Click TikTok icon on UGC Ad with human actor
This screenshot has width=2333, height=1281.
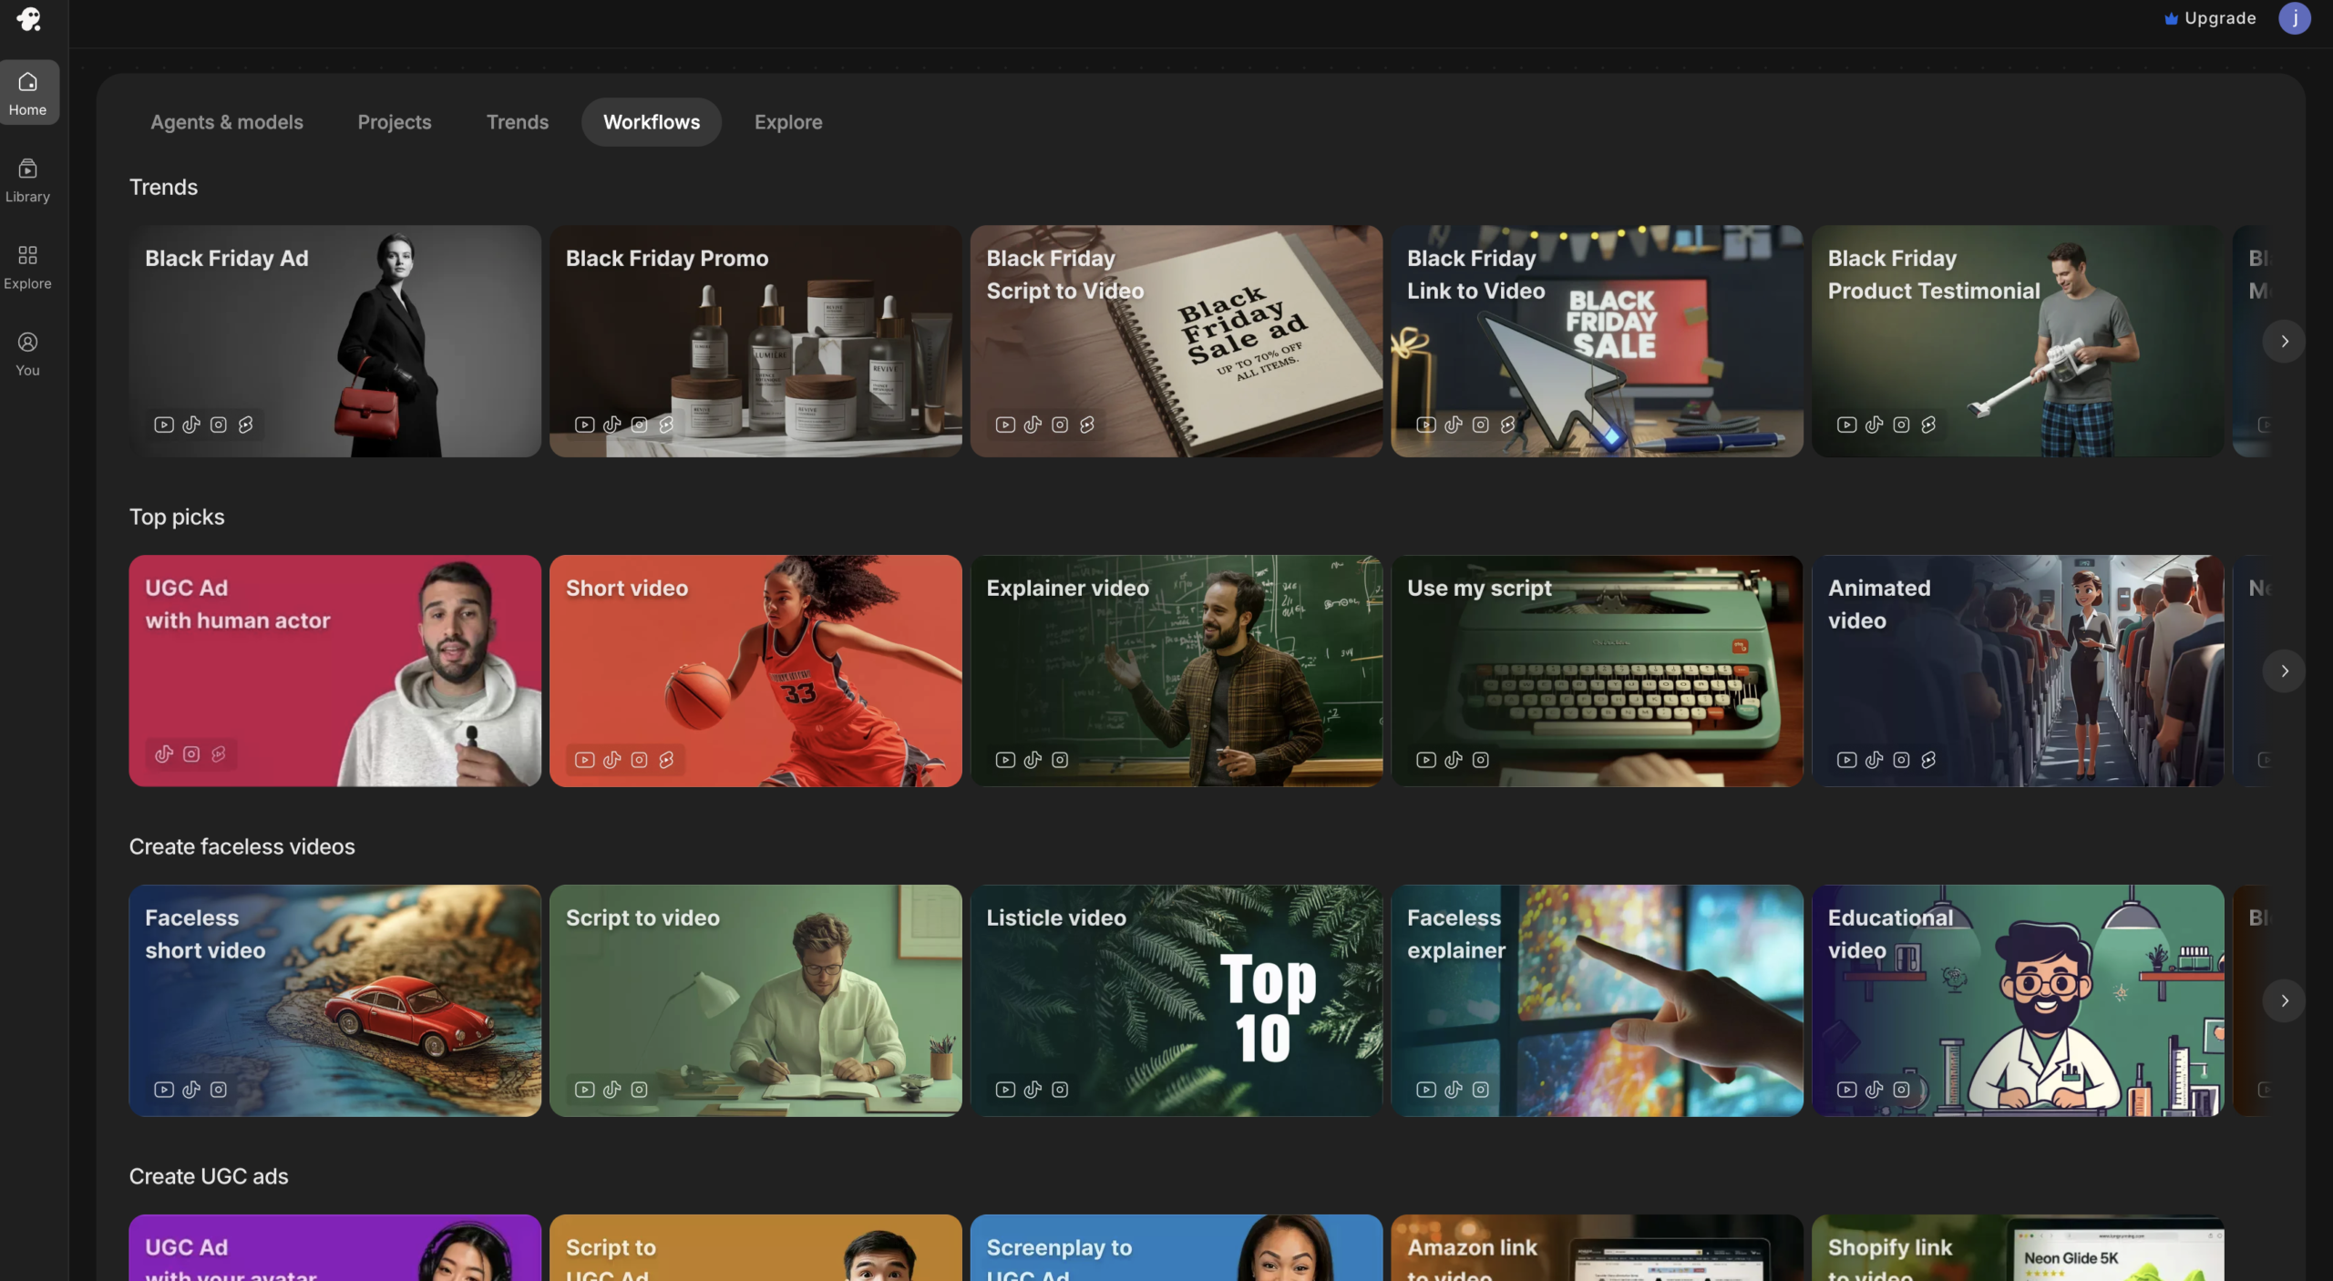pos(164,754)
